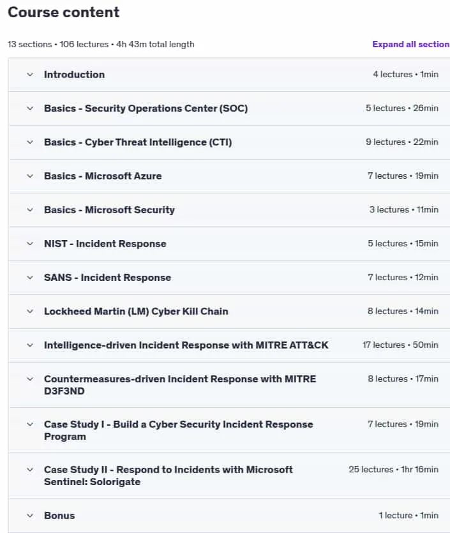The image size is (450, 533).
Task: Open the Introduction section title
Action: (x=75, y=75)
